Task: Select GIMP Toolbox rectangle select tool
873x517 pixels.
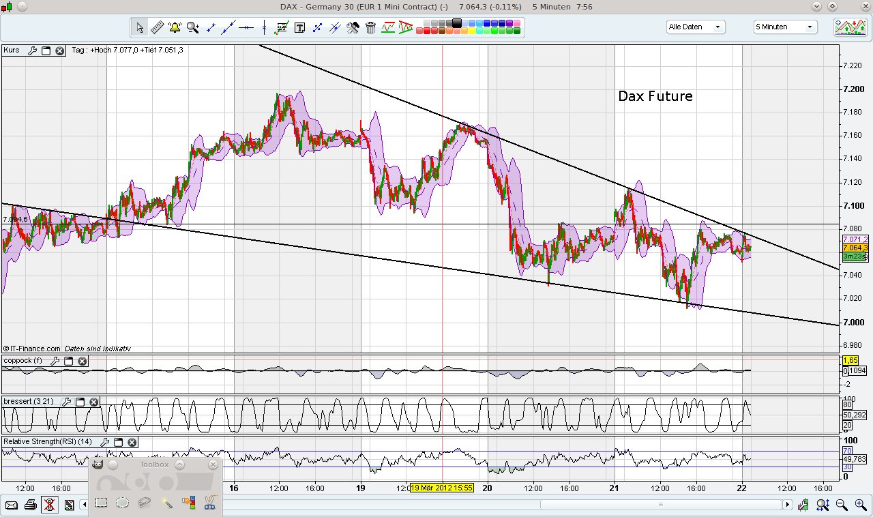Action: coord(101,503)
